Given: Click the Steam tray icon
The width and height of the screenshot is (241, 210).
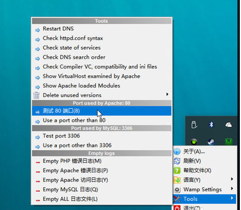Looking at the screenshot, I should pyautogui.click(x=211, y=142).
